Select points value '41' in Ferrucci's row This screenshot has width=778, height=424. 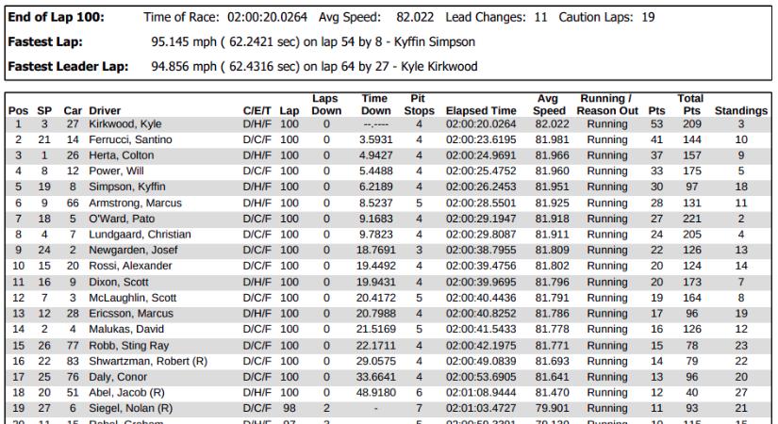657,139
